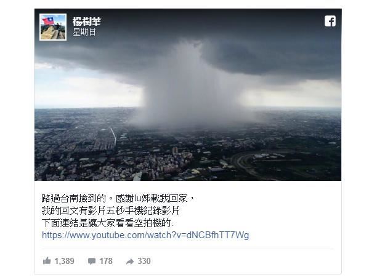View the 330 shares count
This screenshot has width=369, height=280.
[144, 261]
